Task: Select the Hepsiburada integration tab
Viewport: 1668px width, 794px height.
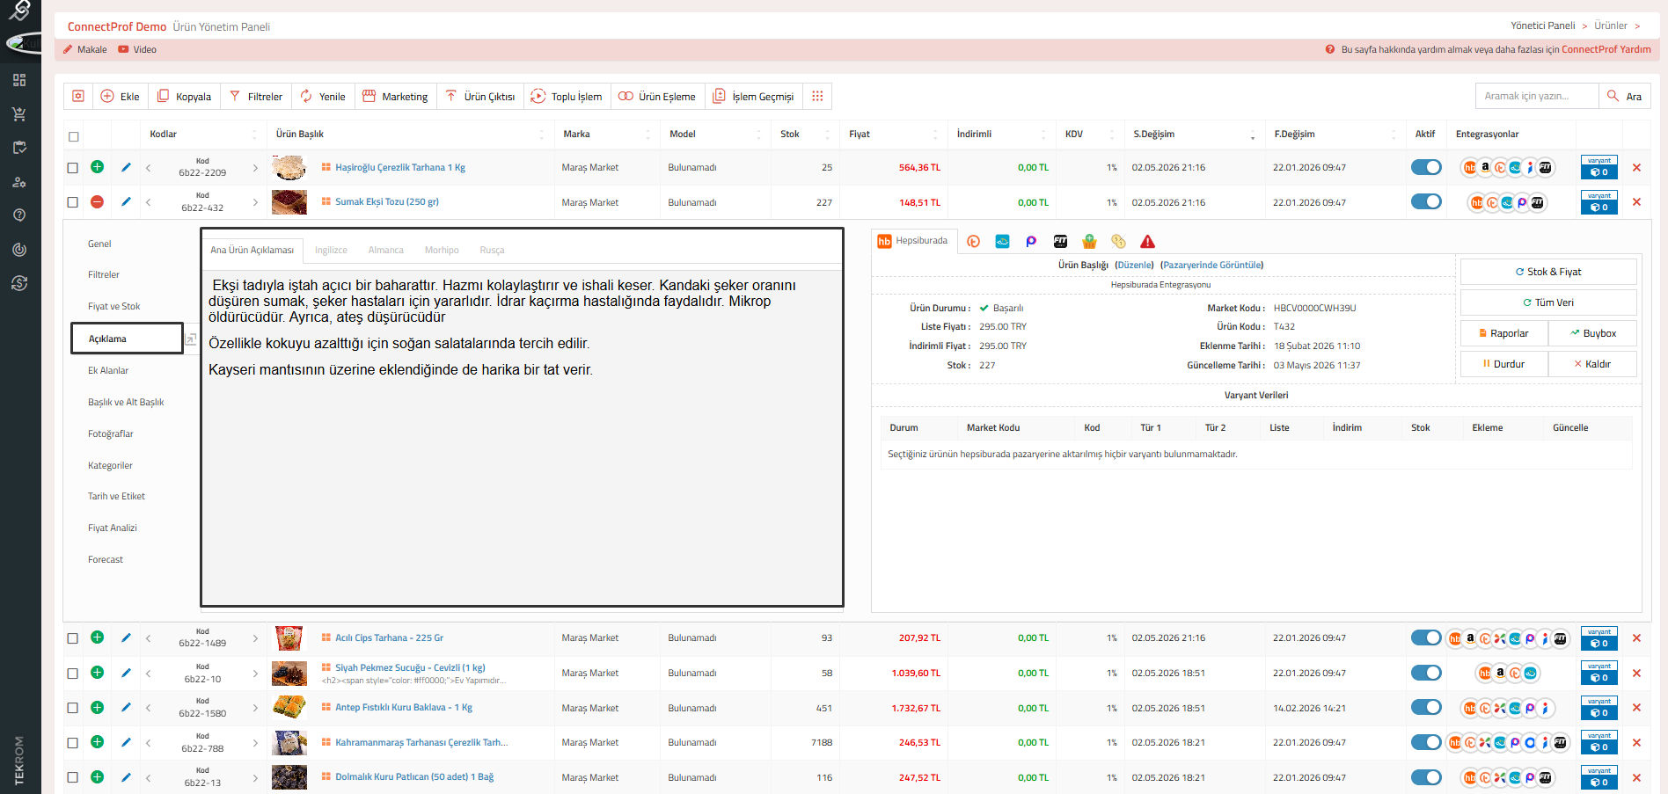Action: (912, 241)
